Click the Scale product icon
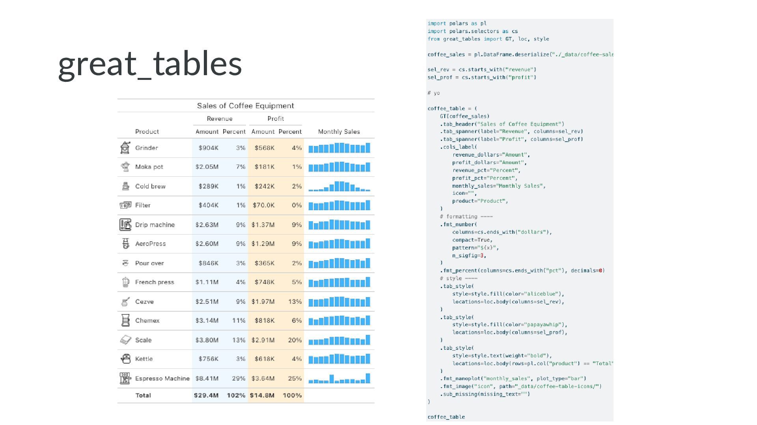 pyautogui.click(x=125, y=340)
